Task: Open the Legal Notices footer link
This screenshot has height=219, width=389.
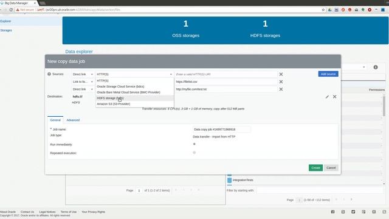Action: point(47,212)
